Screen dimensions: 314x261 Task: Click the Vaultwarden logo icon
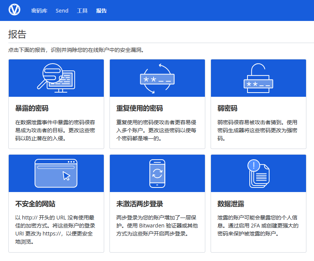[14, 10]
